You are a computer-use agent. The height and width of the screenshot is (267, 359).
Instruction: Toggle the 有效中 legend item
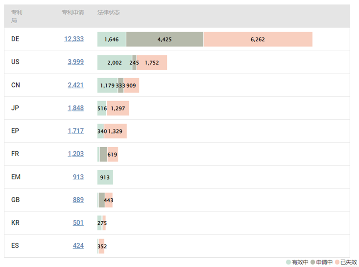pyautogui.click(x=297, y=262)
